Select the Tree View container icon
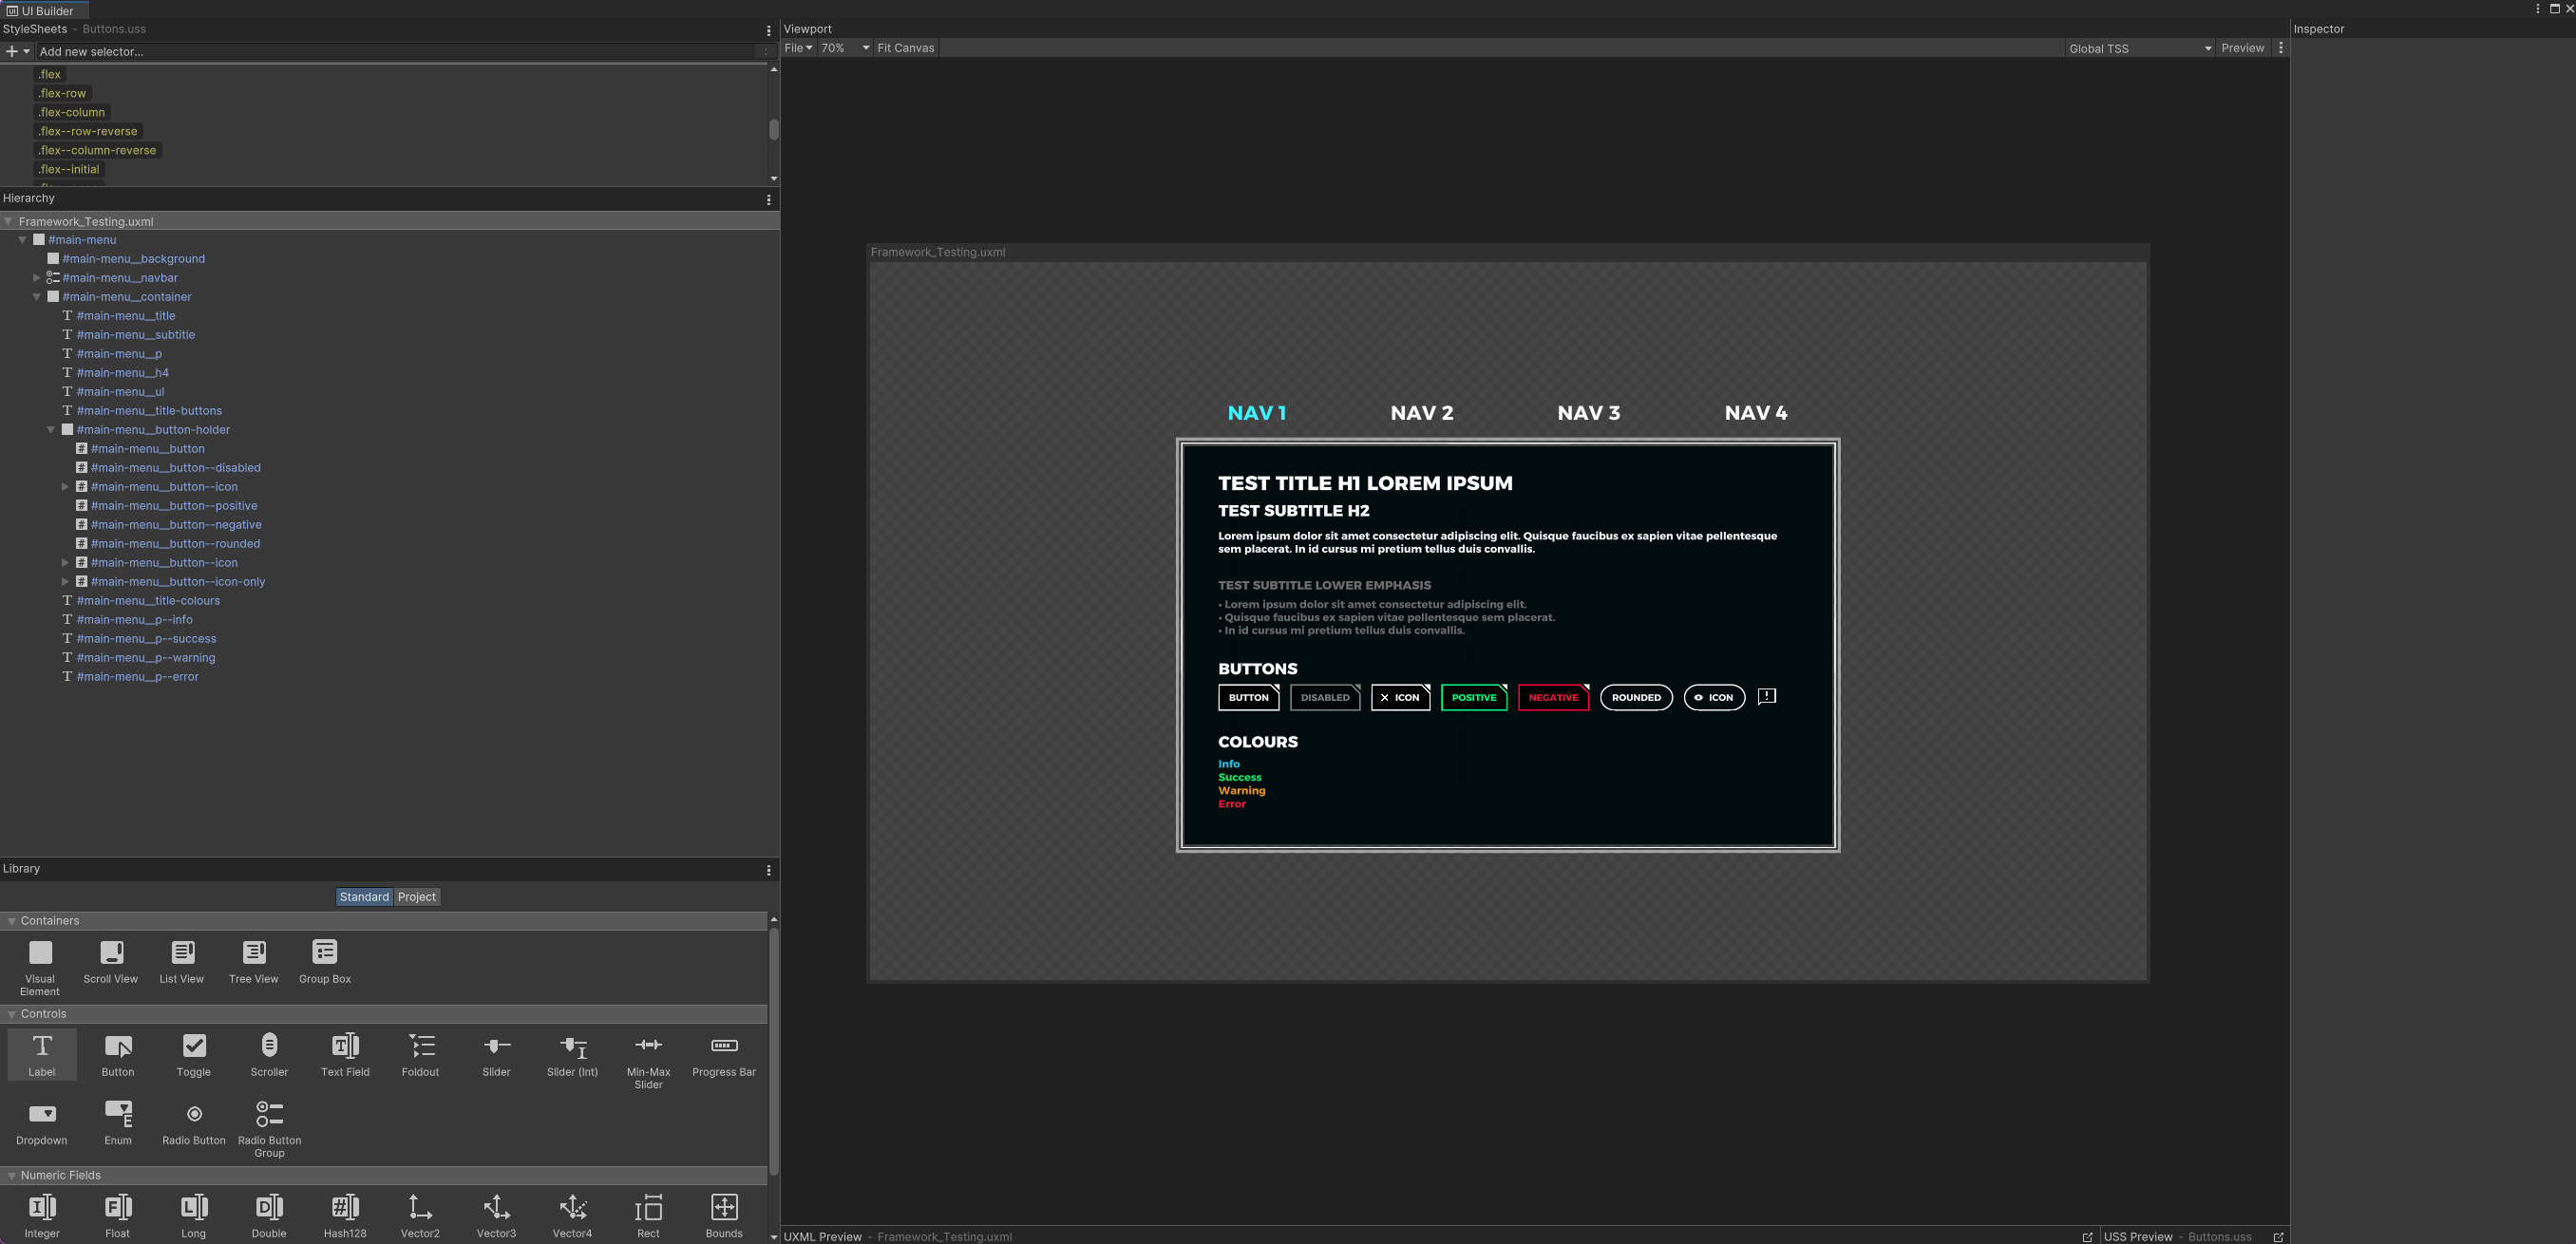The image size is (2576, 1244). click(253, 952)
